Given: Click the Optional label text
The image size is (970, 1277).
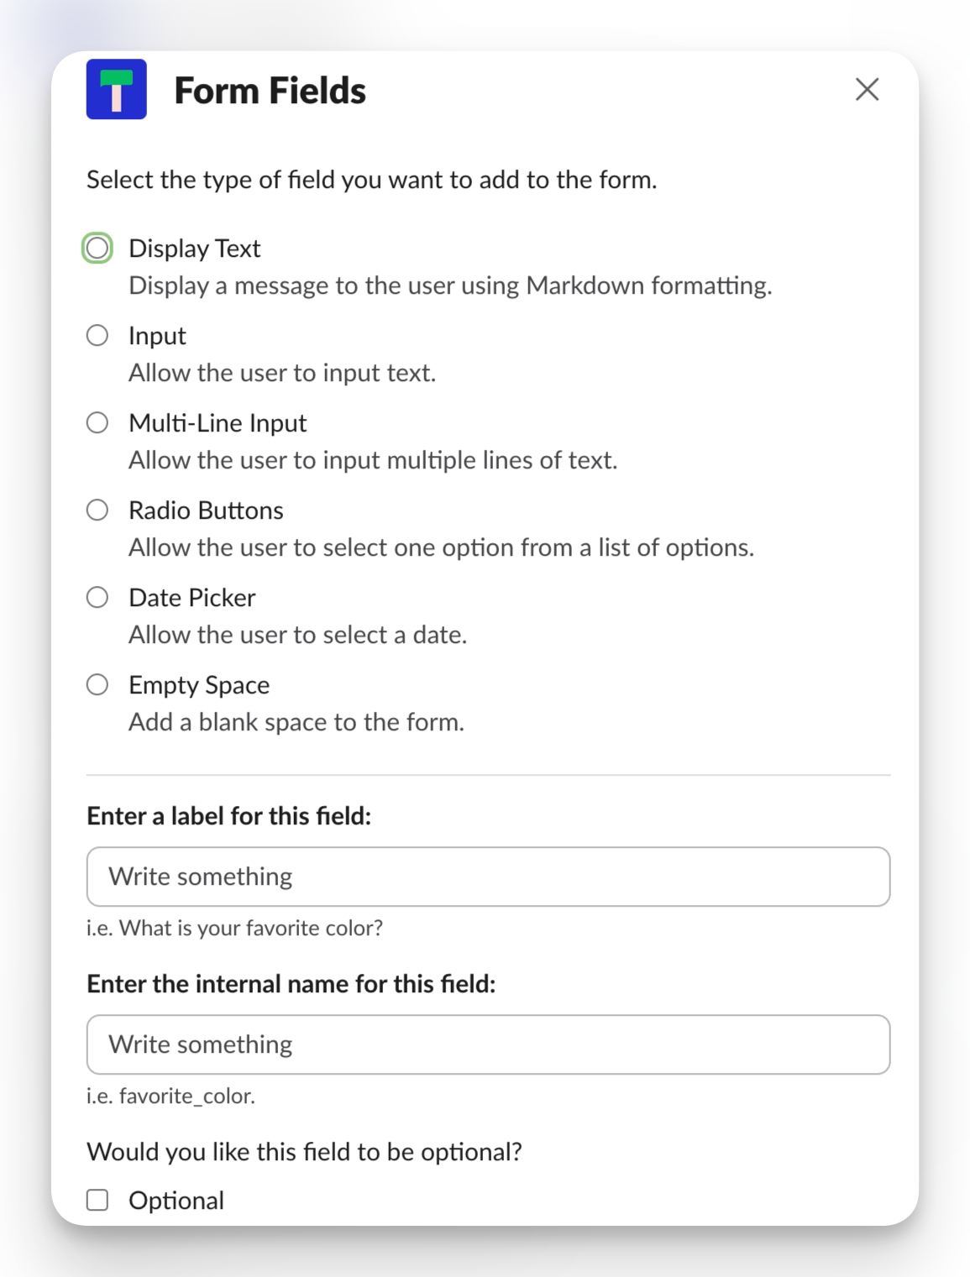Looking at the screenshot, I should tap(176, 1201).
